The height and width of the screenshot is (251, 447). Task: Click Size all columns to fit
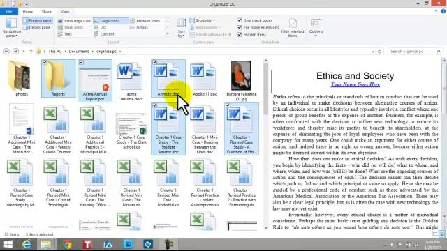click(x=210, y=34)
